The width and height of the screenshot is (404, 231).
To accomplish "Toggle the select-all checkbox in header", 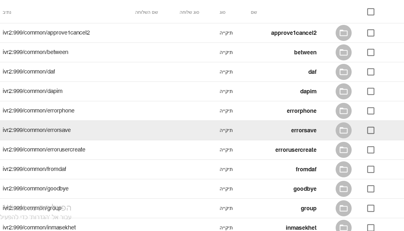I will pyautogui.click(x=370, y=12).
